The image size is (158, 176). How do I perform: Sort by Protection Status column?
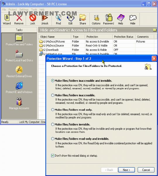coord(124,37)
